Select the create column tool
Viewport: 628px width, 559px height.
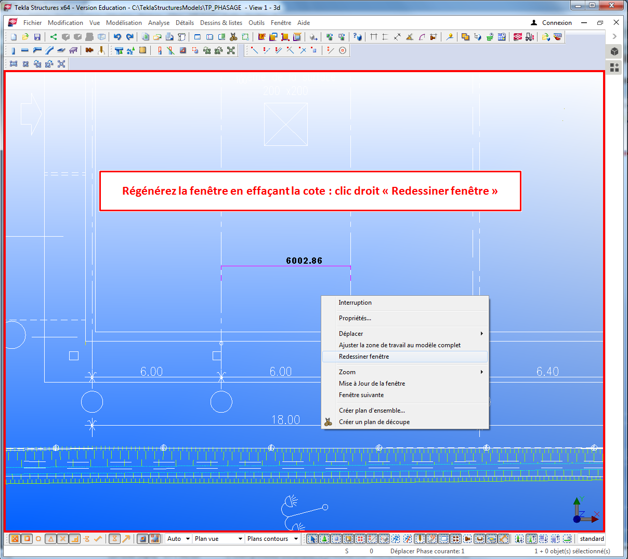[x=13, y=50]
